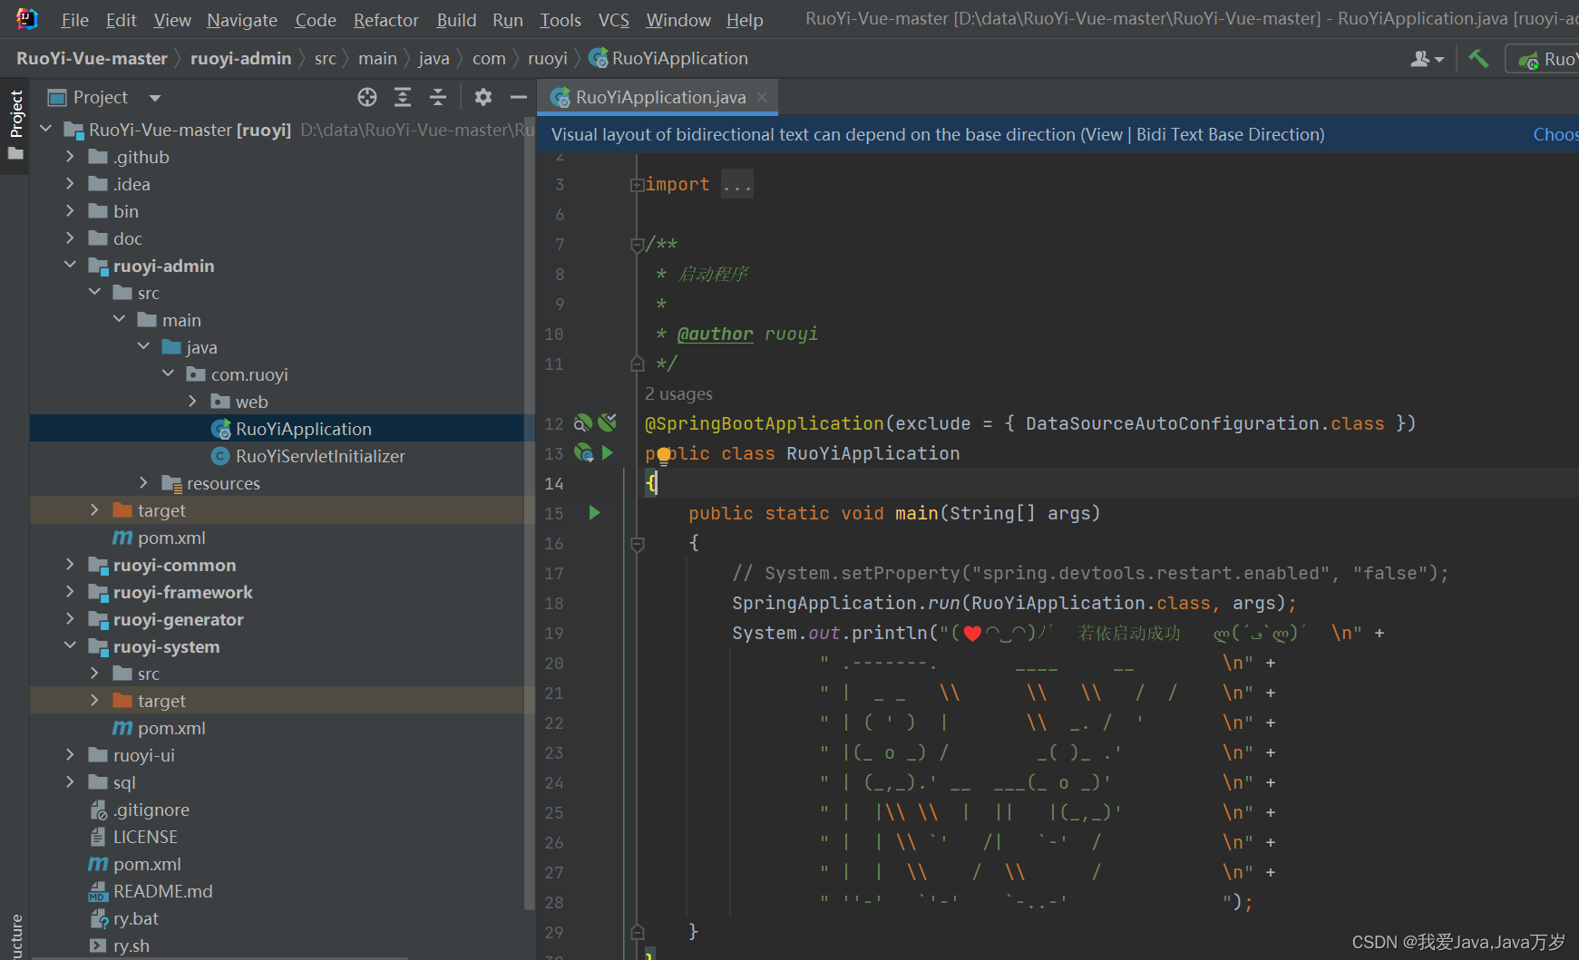1579x960 pixels.
Task: Open the File menu
Action: point(74,20)
